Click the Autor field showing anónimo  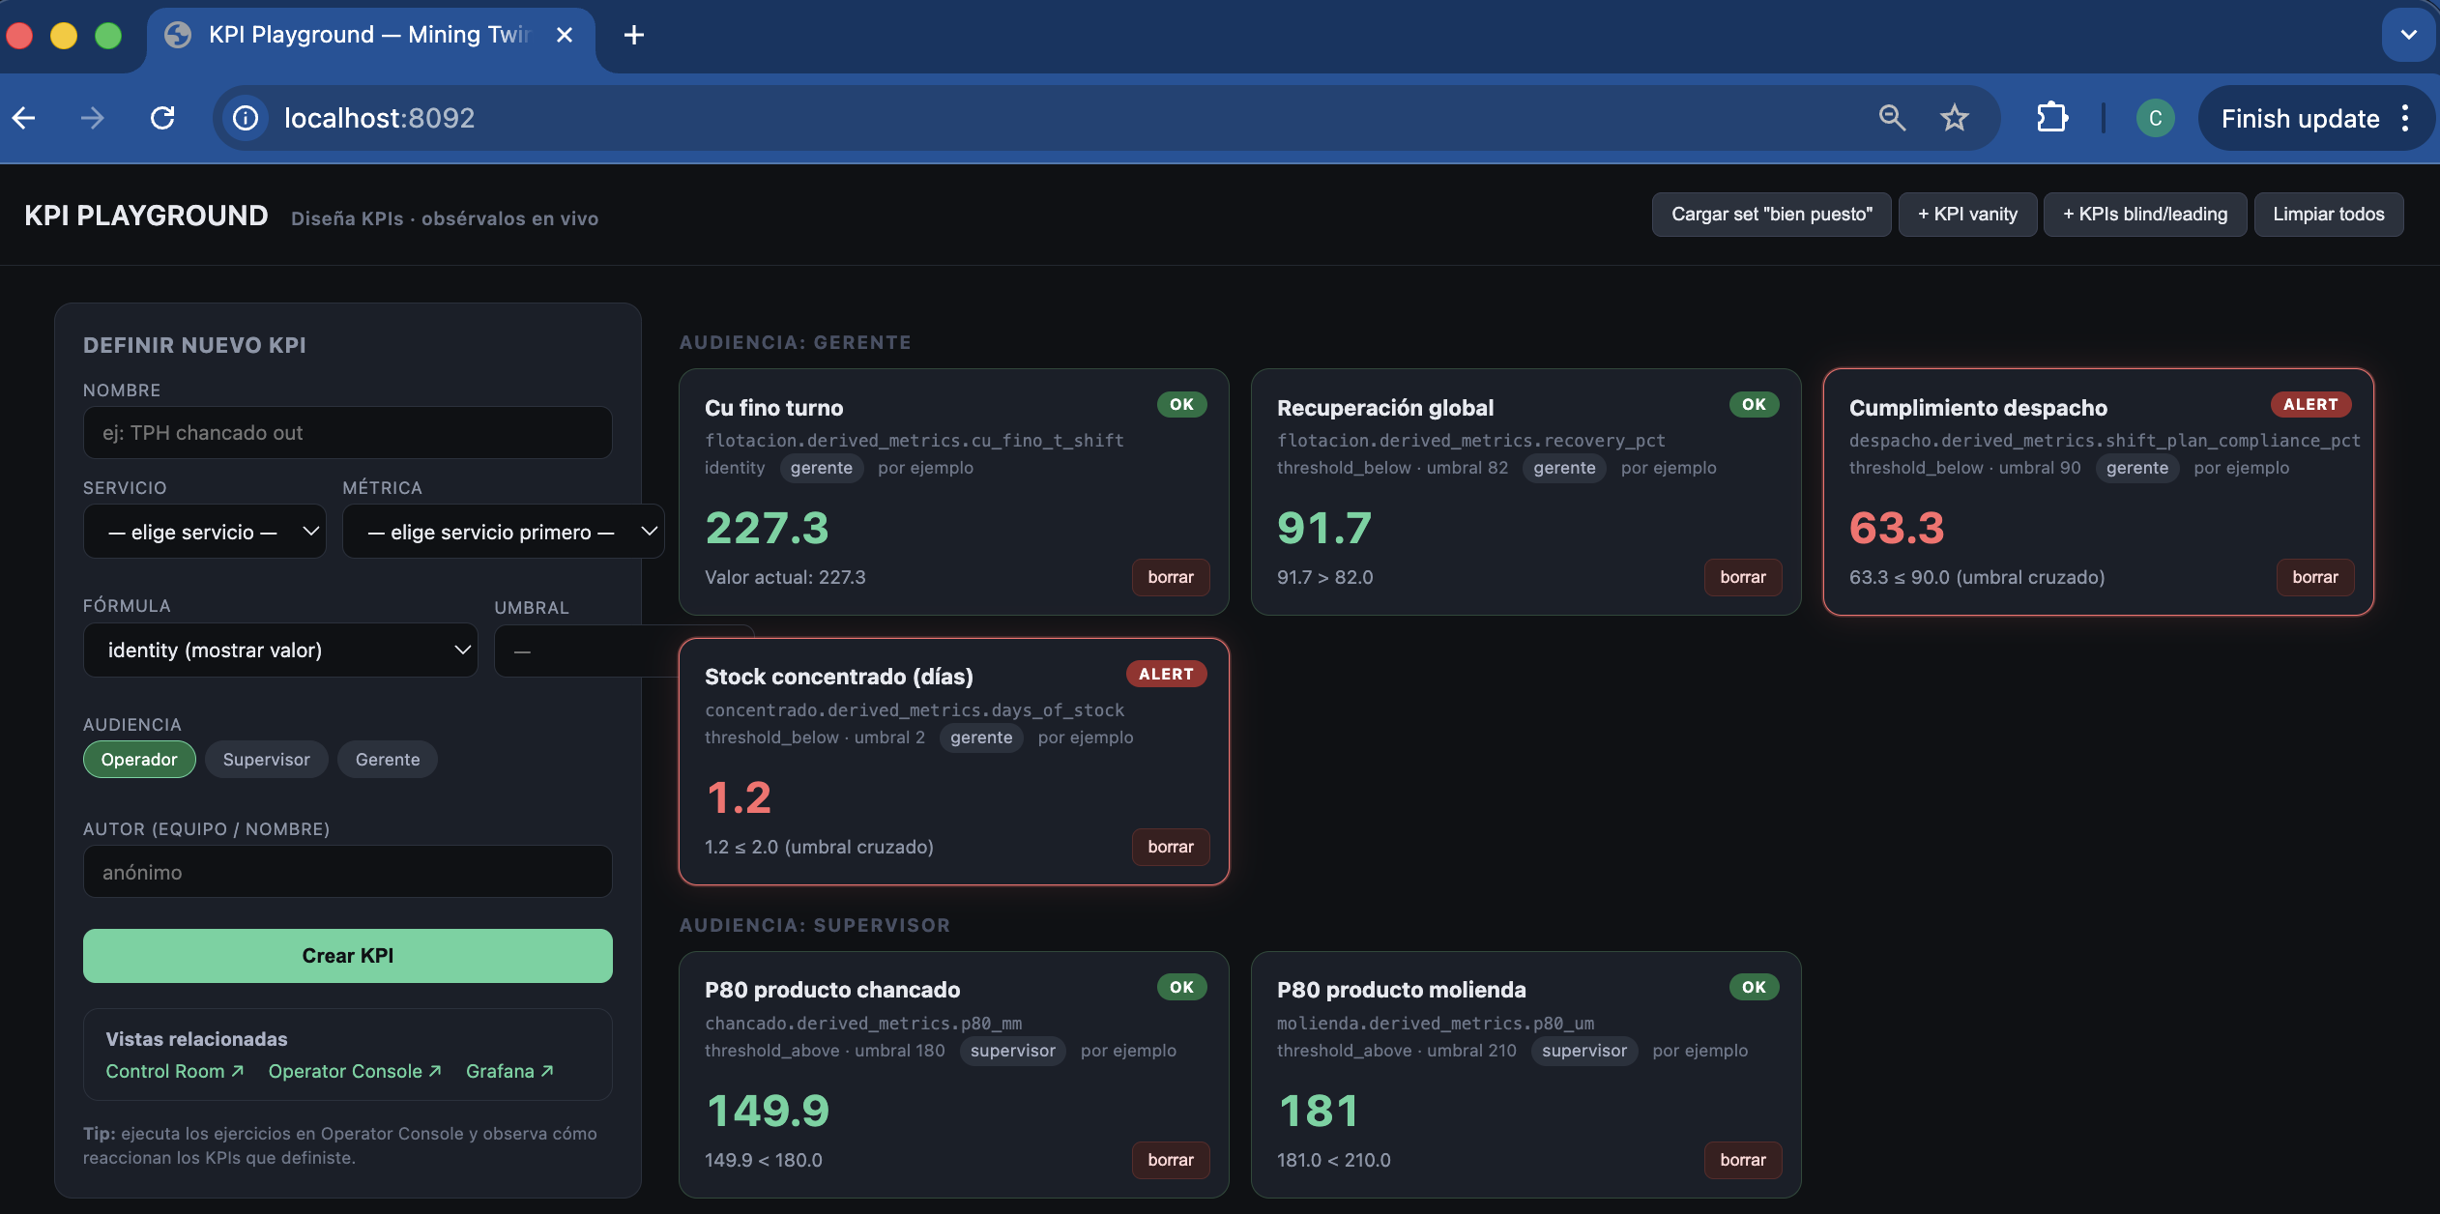click(x=347, y=872)
